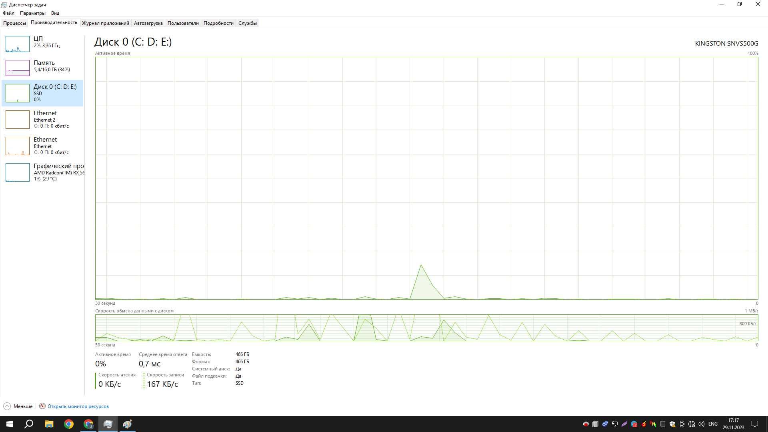
Task: Open the Файл menu
Action: (8, 13)
